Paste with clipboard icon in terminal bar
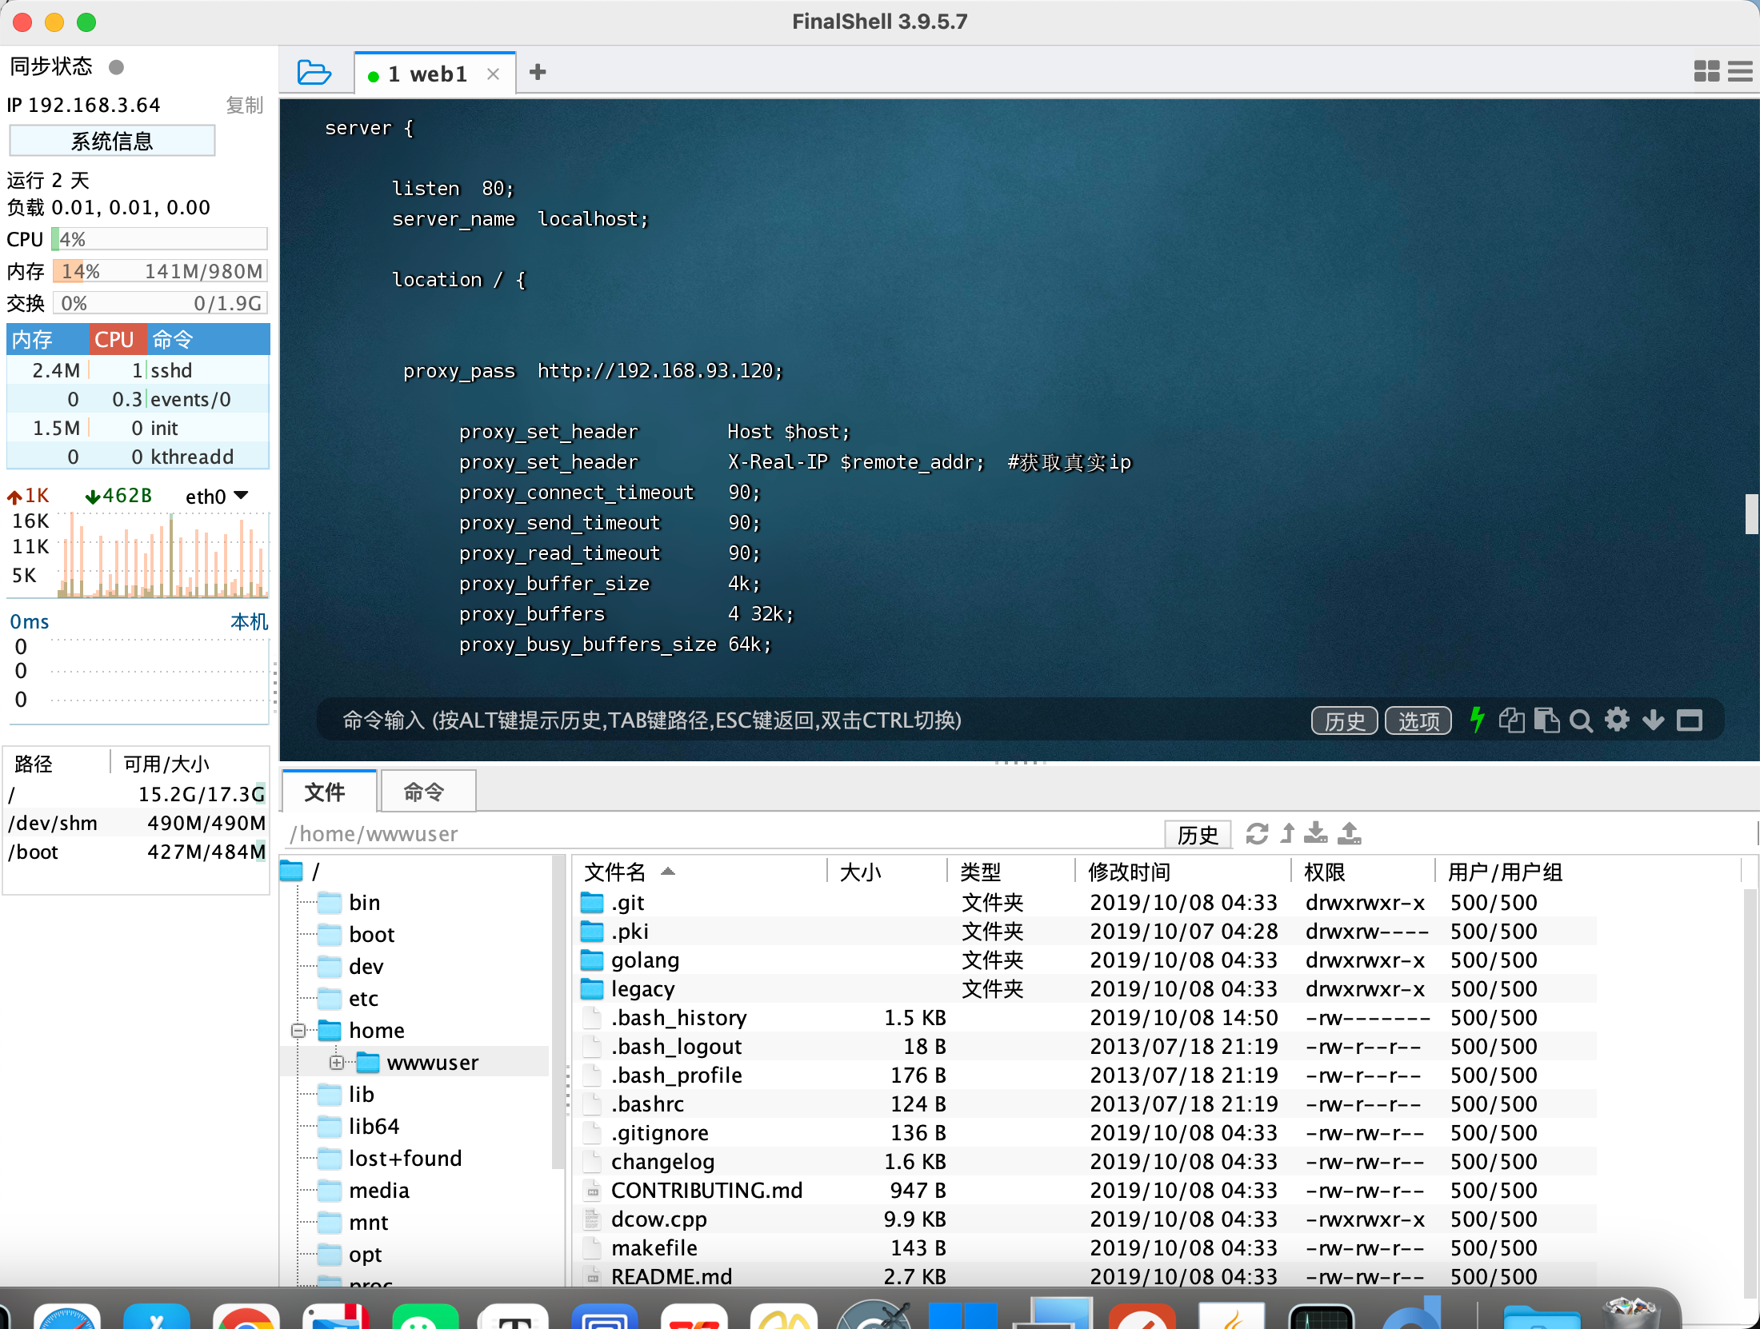This screenshot has width=1760, height=1329. point(1546,720)
